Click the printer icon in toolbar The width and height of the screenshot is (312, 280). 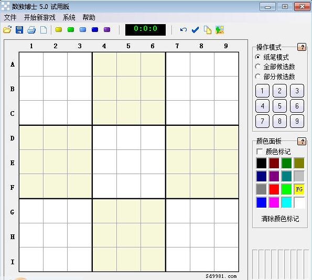(x=31, y=30)
